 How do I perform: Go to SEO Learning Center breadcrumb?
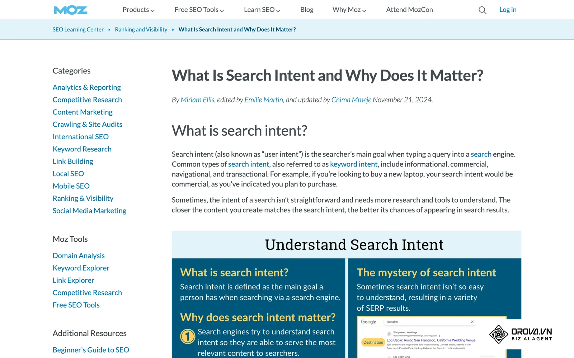pos(78,29)
